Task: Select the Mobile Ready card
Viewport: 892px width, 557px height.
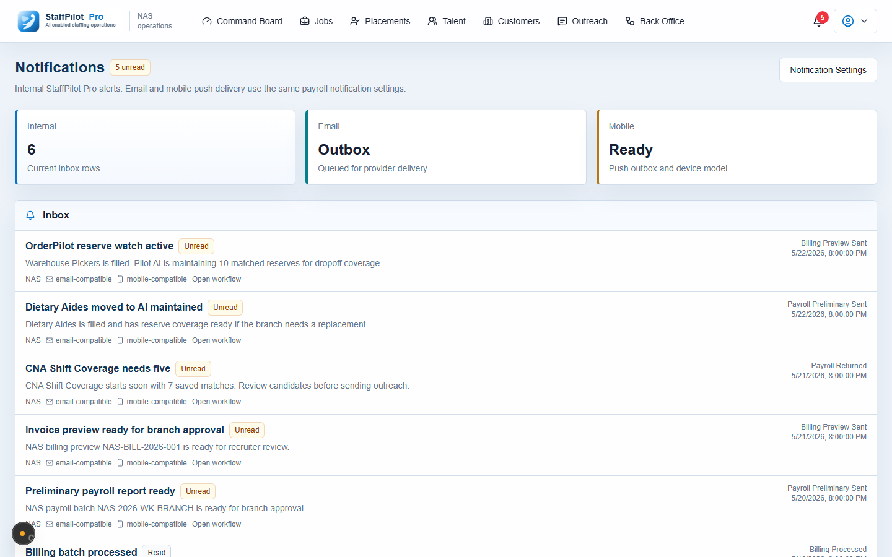Action: (737, 147)
